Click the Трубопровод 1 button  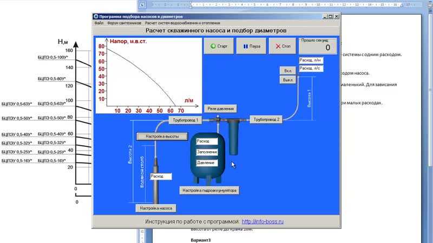(x=185, y=120)
